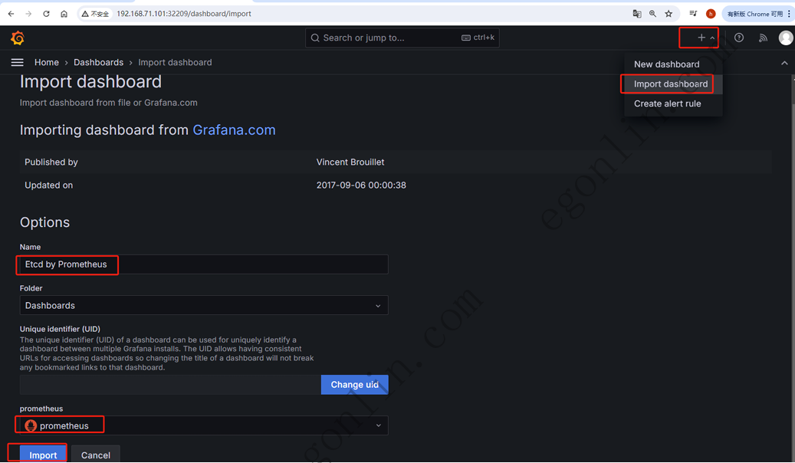Open the Folder dropdown showing Dashboards

coord(204,305)
